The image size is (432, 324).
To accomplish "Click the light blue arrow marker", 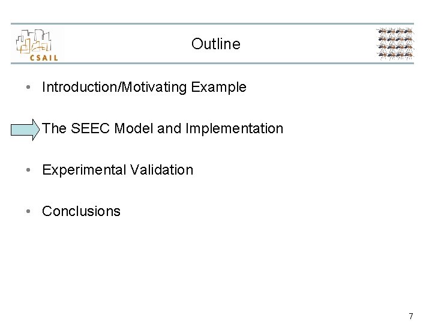I will (26, 129).
